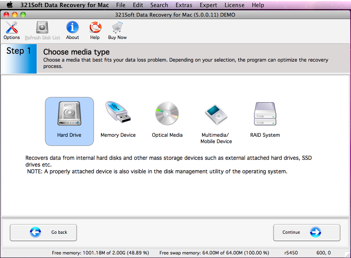
Task: Select the Hard Drive media type
Action: coord(69,121)
